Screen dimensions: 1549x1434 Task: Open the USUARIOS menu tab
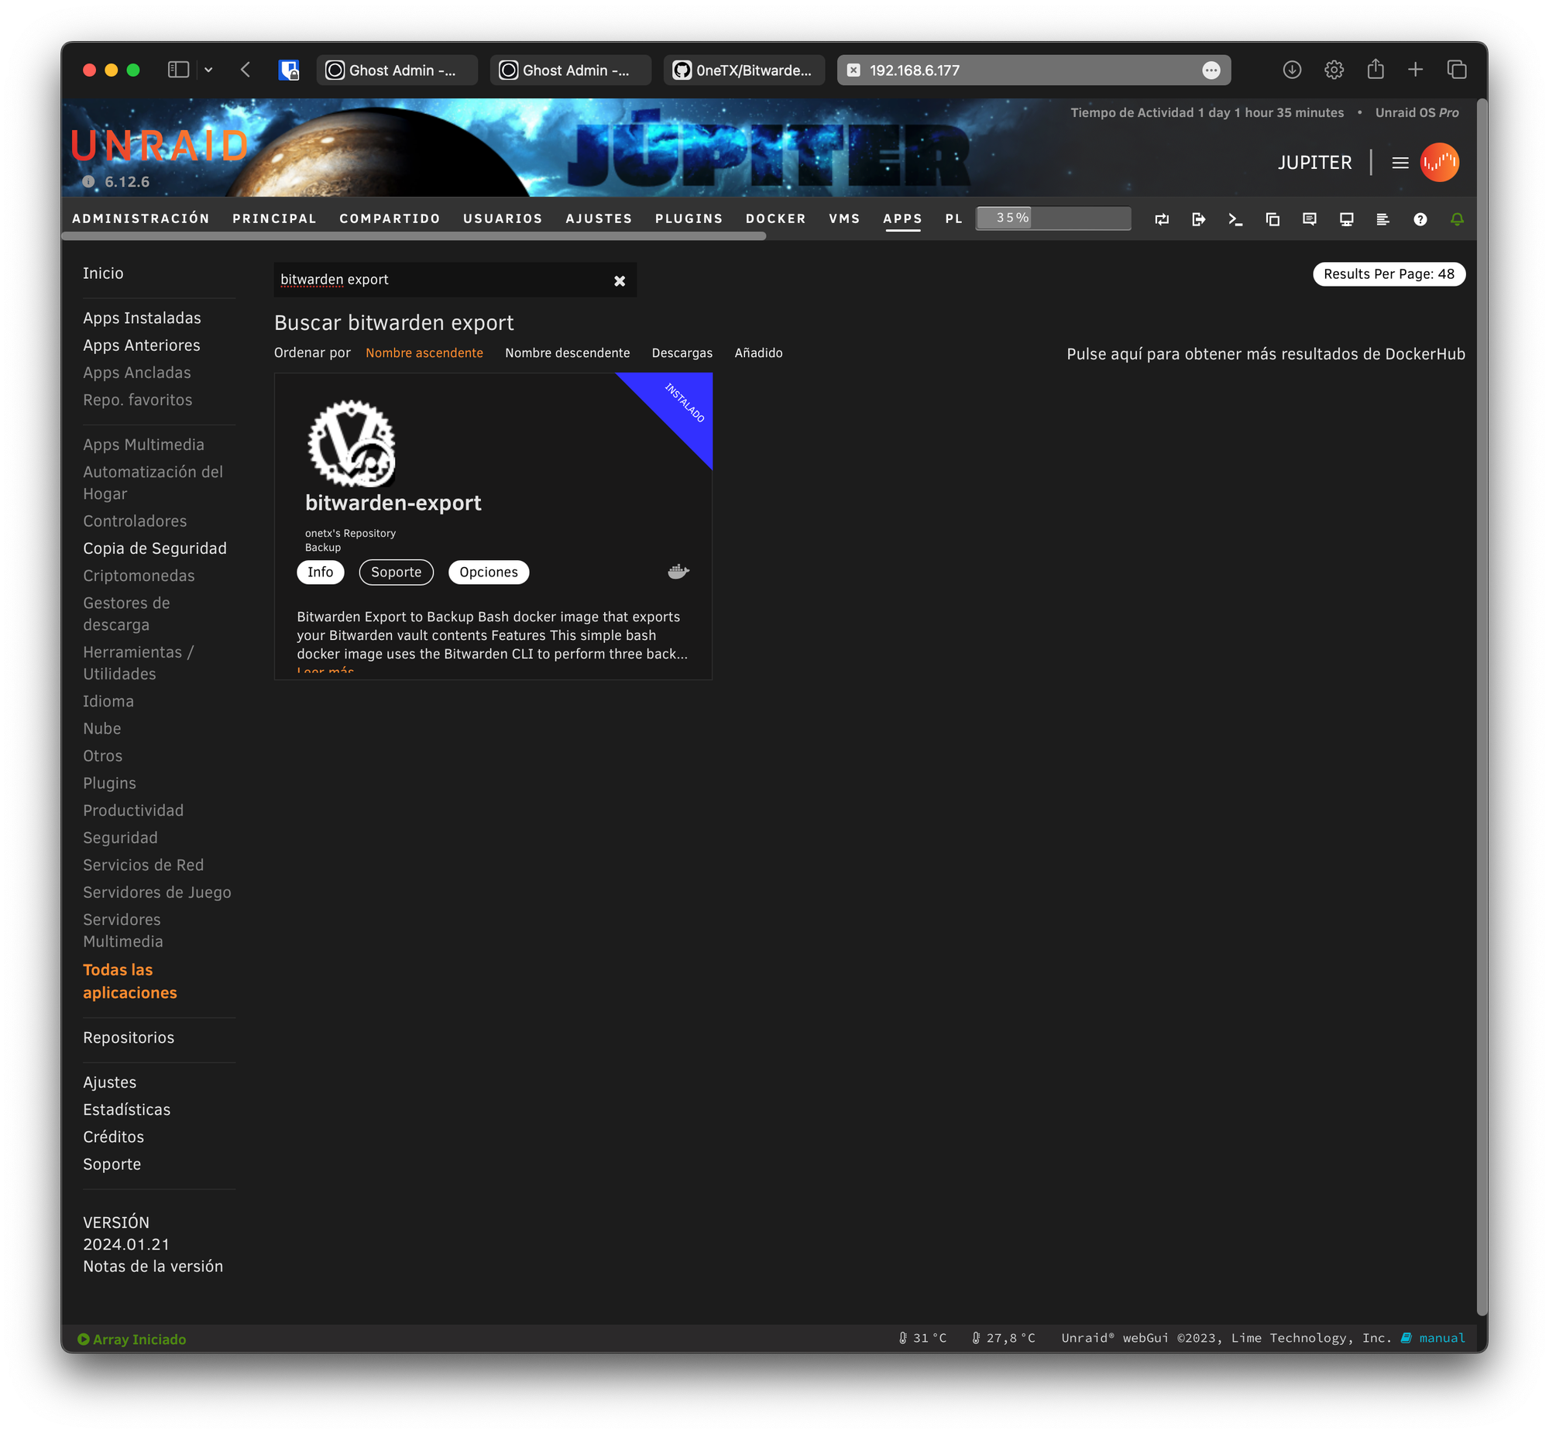click(503, 218)
